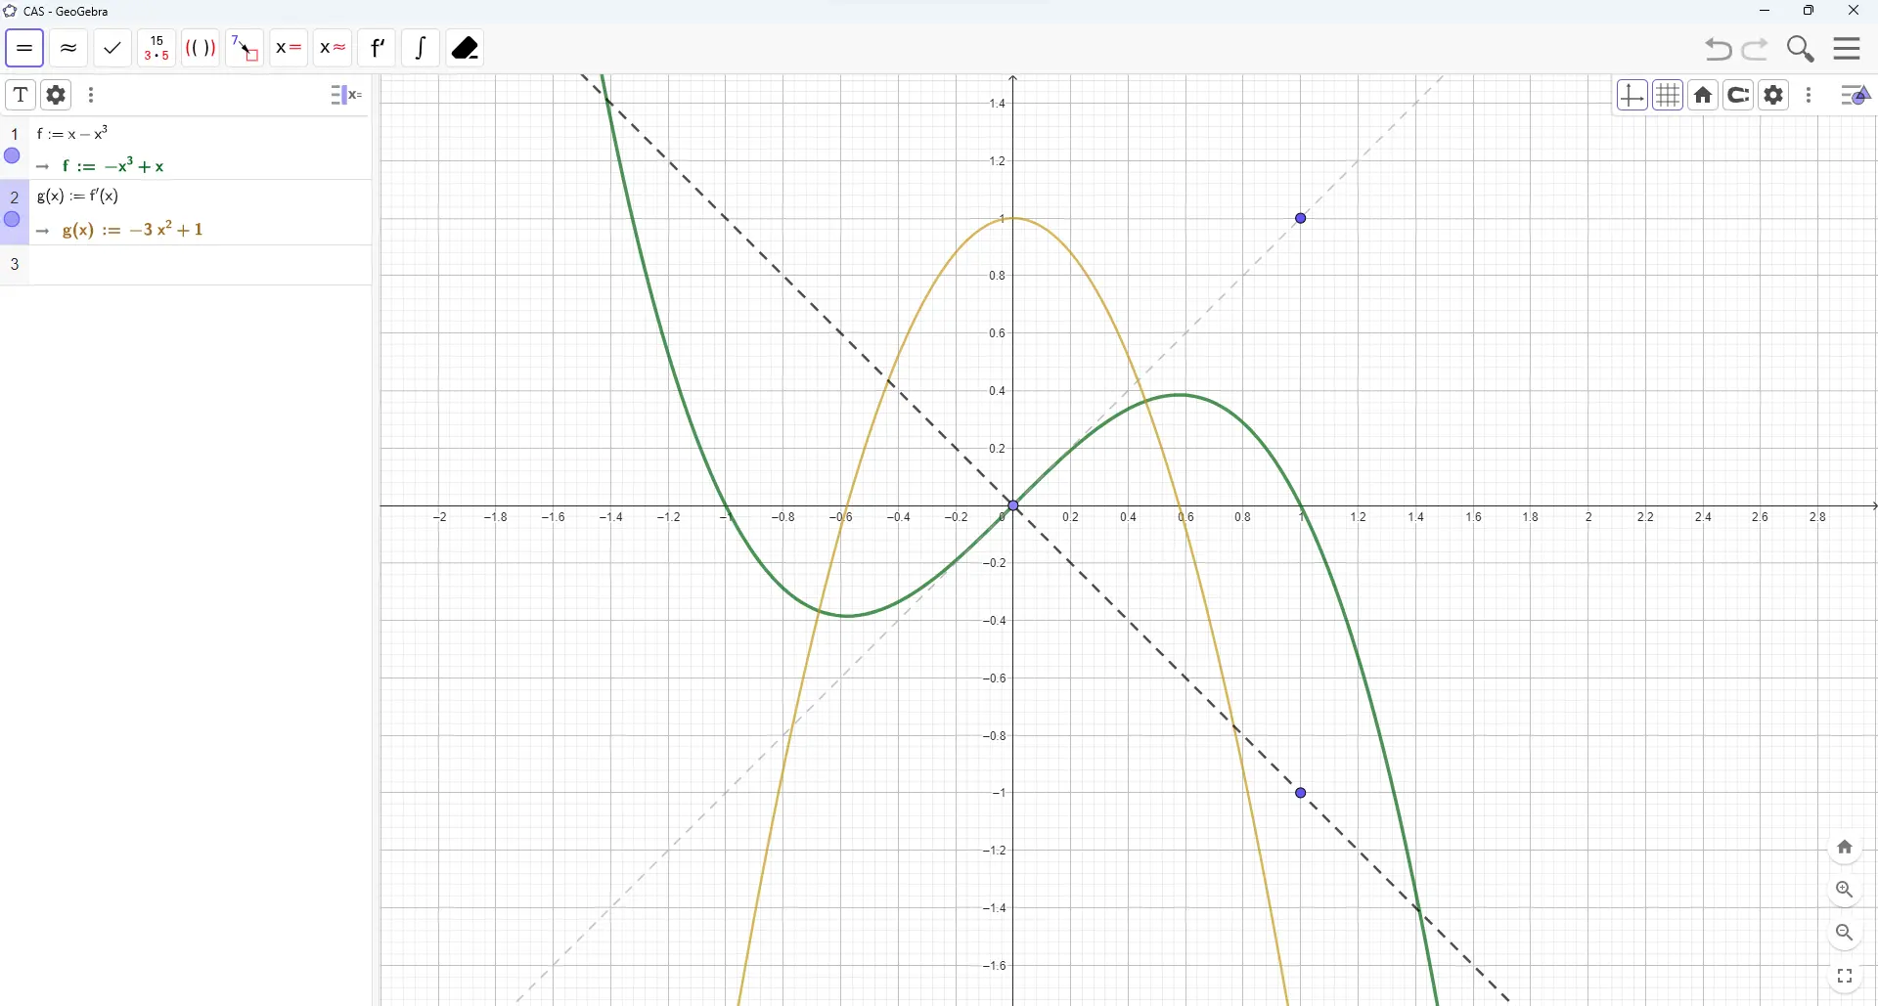Select the Integral tool
1878x1006 pixels.
tap(422, 48)
